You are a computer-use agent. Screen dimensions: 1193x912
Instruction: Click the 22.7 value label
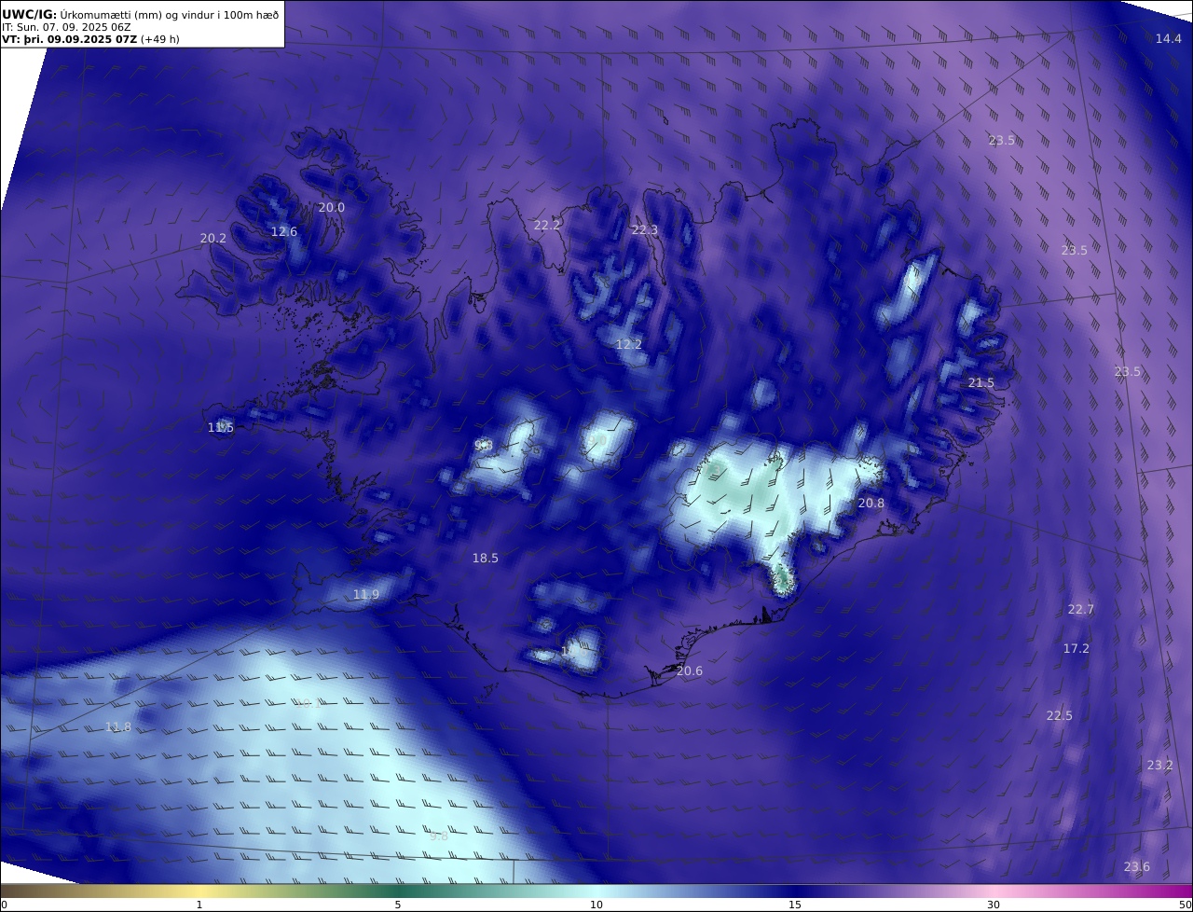[x=1081, y=609]
